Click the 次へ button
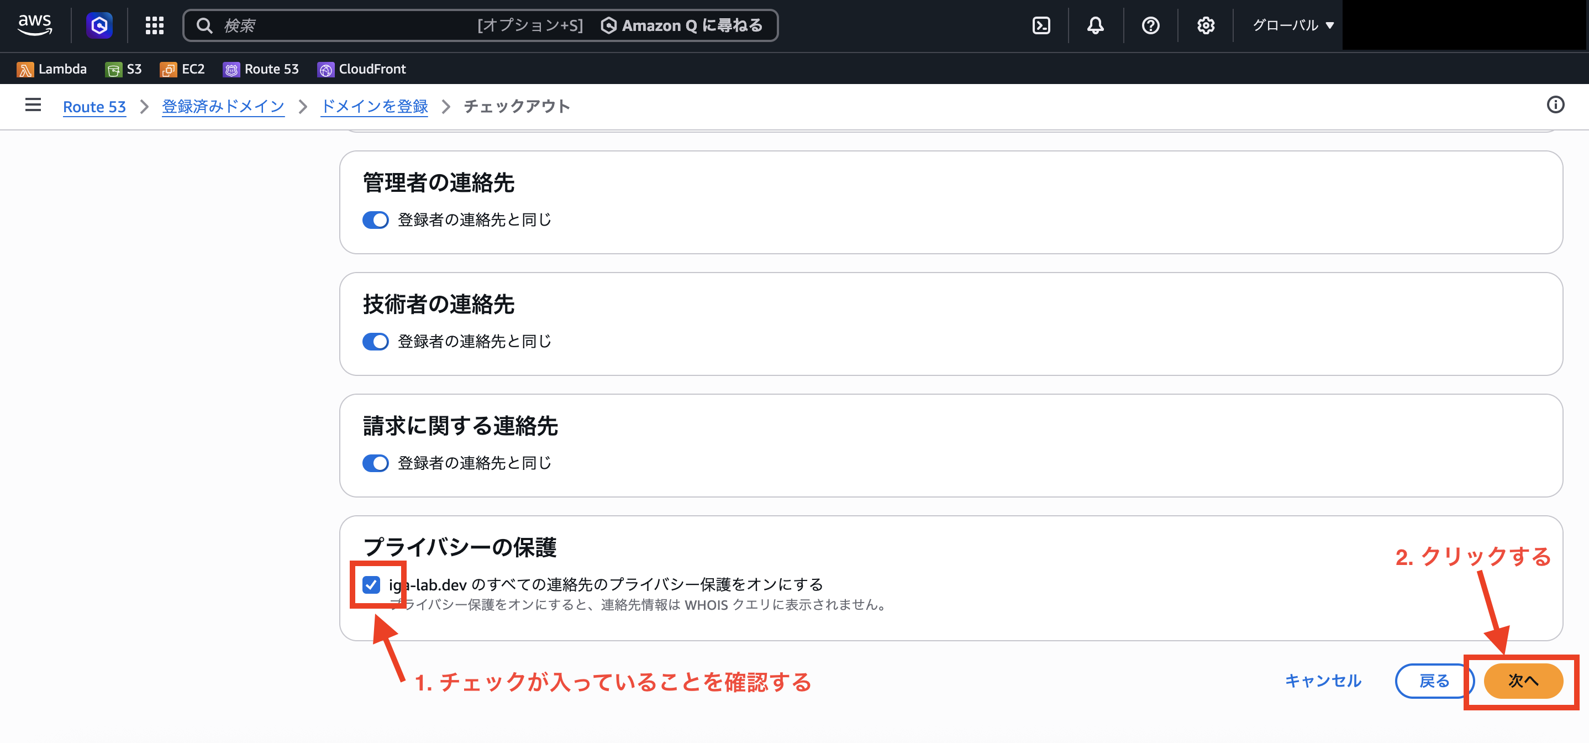This screenshot has width=1589, height=743. coord(1523,681)
